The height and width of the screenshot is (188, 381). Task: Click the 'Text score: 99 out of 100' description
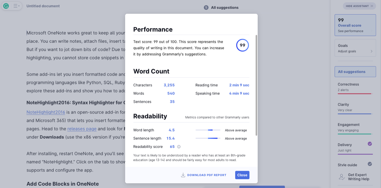pyautogui.click(x=179, y=48)
